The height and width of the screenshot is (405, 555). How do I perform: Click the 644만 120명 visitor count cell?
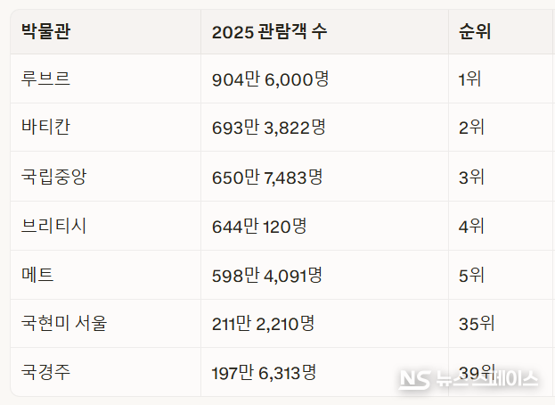[259, 226]
